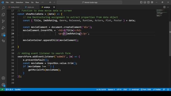171x96 pixels.
Task: Click the Movie Guide App command center search
Action: pyautogui.click(x=90, y=2)
